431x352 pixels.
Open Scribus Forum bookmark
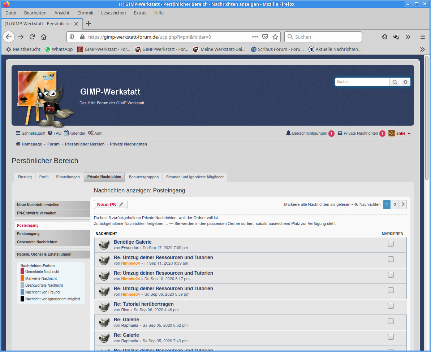pyautogui.click(x=277, y=49)
